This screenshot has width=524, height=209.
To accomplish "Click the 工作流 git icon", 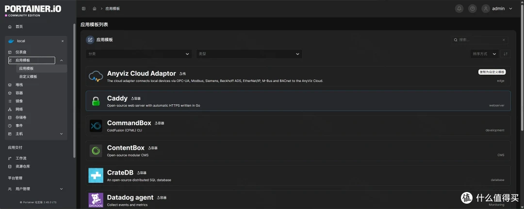I will pyautogui.click(x=10, y=158).
